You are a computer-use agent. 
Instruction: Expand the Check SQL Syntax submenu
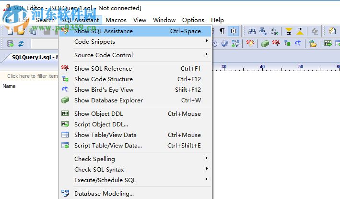coord(136,170)
